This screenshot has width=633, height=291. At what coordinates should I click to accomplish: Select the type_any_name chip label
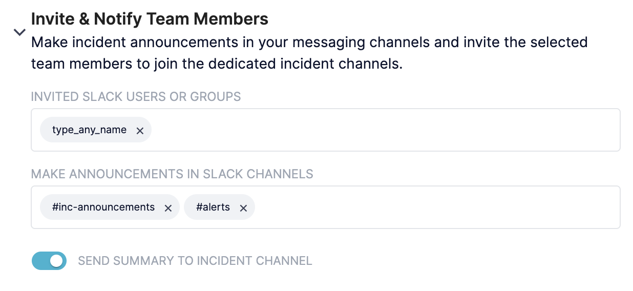coord(89,130)
